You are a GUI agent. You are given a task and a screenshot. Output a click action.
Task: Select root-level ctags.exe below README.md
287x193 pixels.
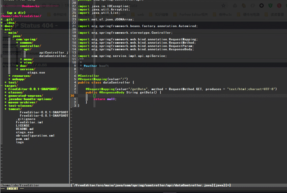25,132
